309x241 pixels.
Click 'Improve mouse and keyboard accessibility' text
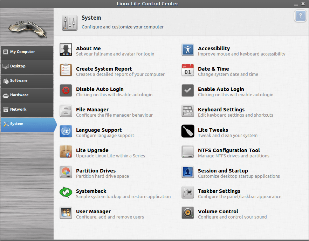[242, 54]
